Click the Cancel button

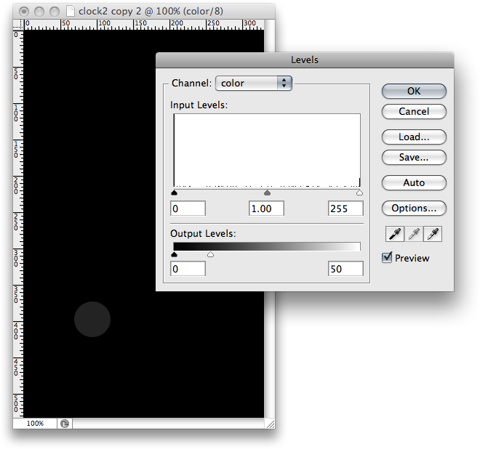tap(414, 112)
